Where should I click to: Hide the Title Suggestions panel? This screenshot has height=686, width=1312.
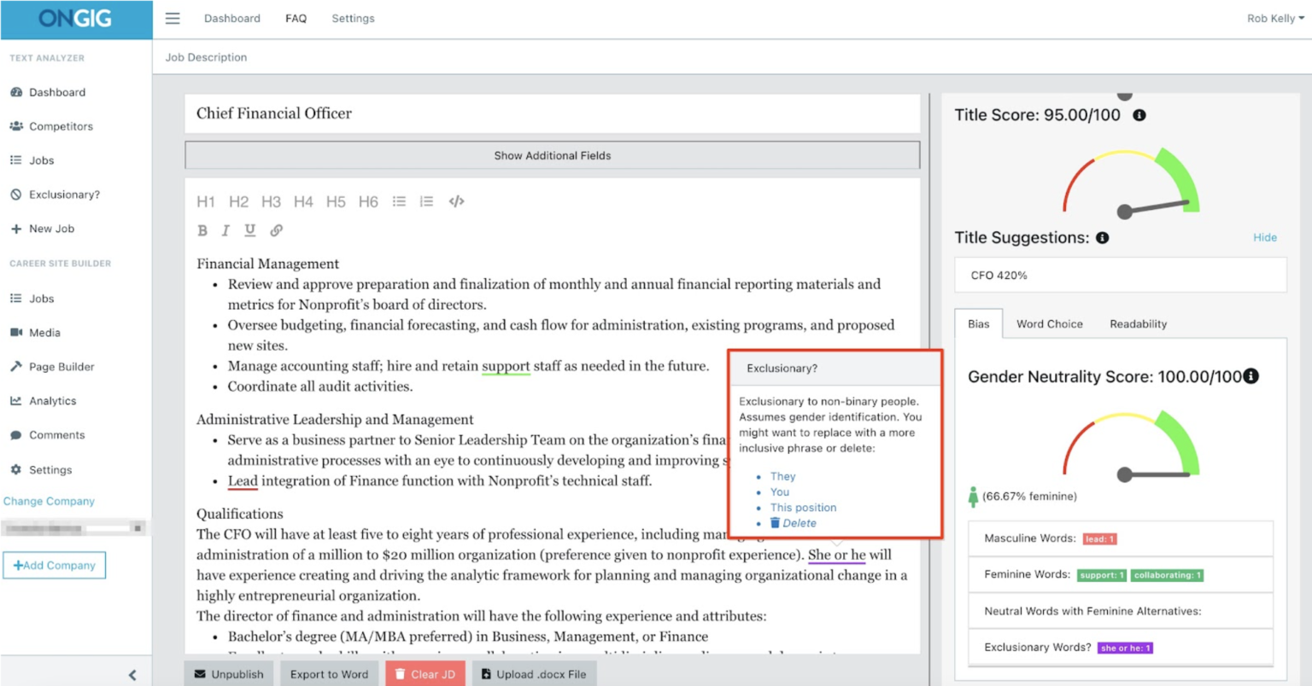[x=1265, y=237]
